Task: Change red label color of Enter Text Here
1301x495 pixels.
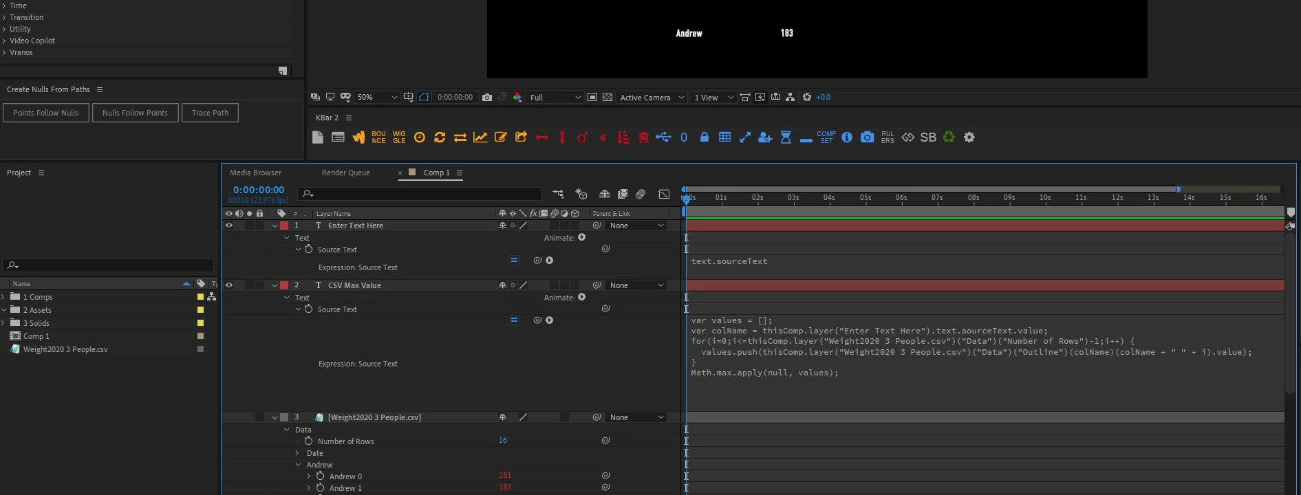Action: point(284,225)
